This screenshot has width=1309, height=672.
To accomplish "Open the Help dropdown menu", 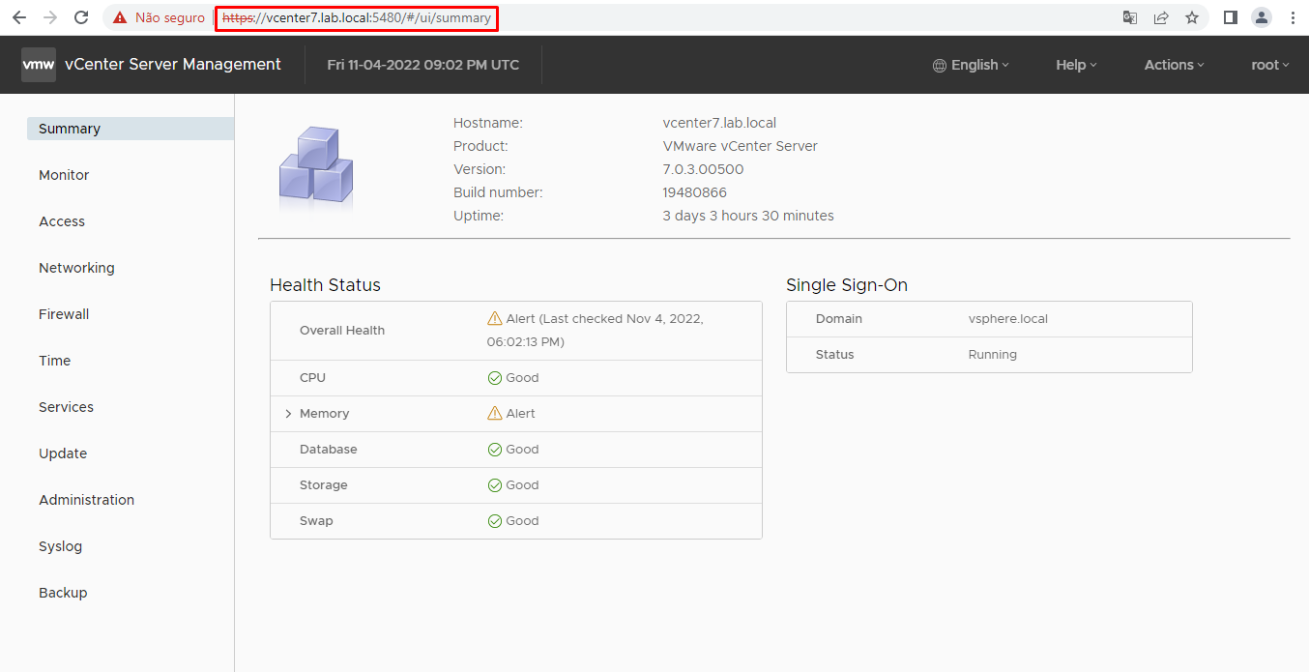I will pyautogui.click(x=1076, y=65).
